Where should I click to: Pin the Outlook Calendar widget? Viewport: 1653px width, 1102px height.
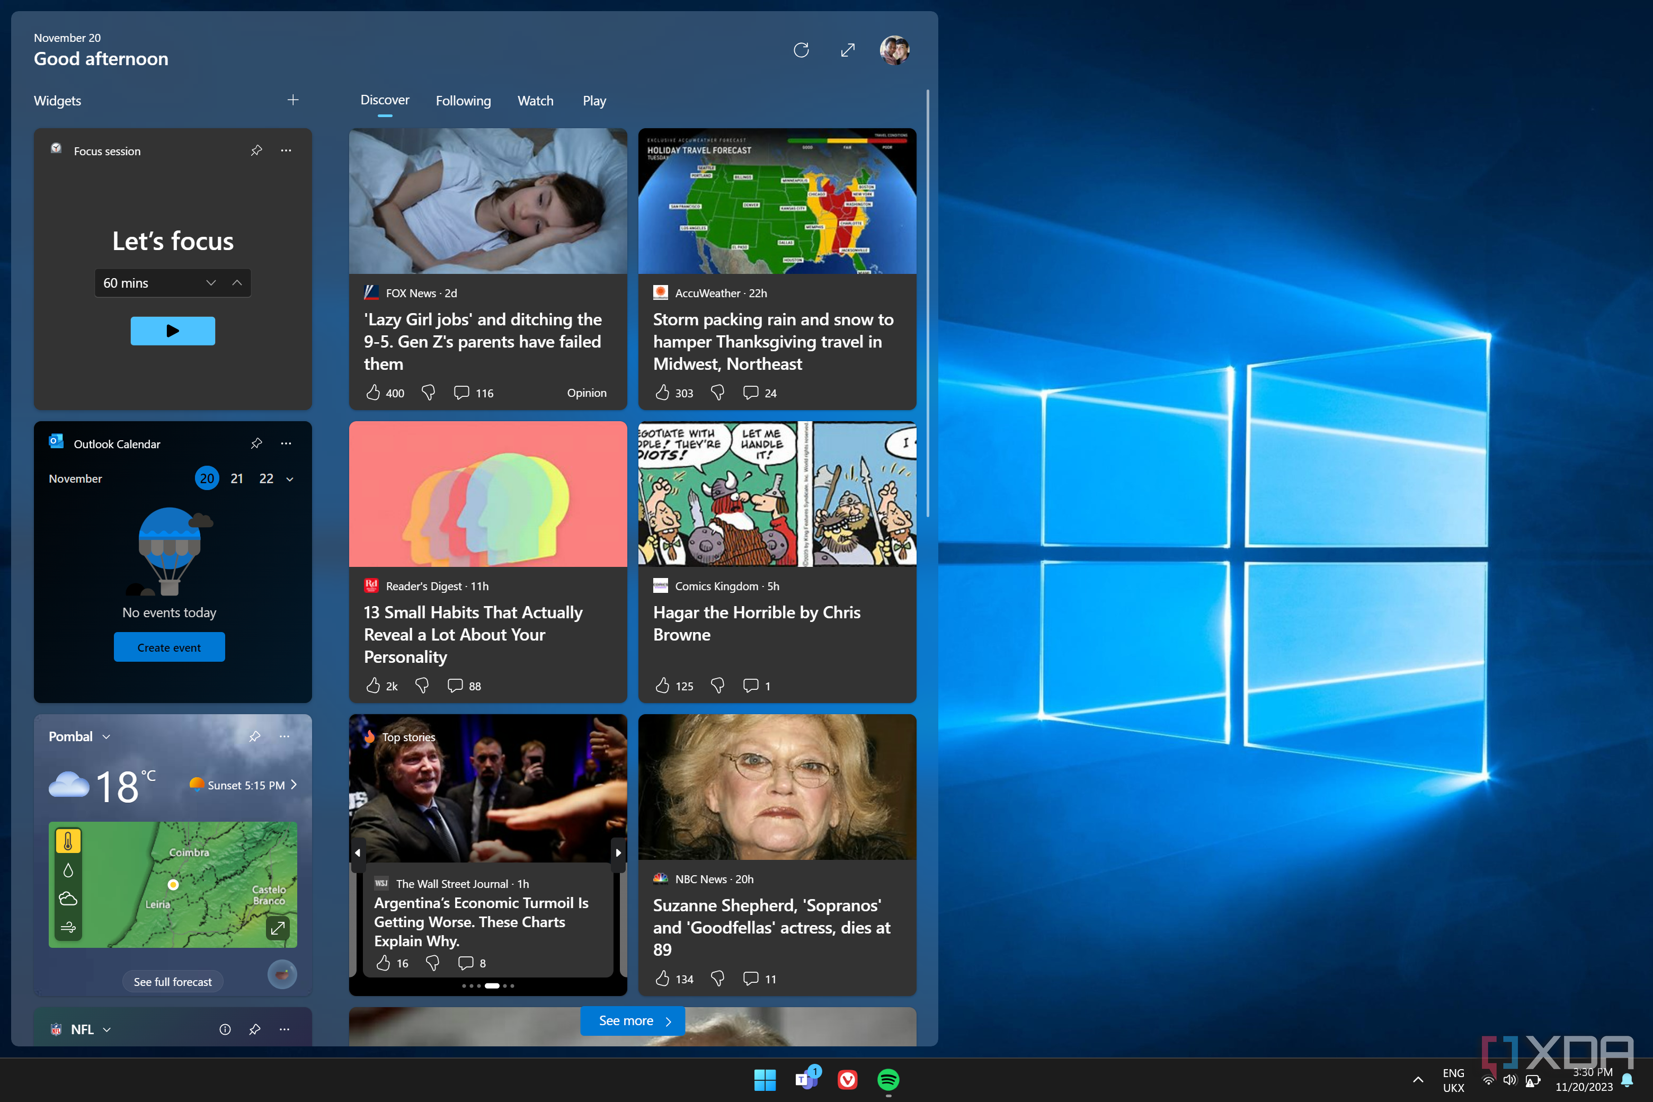pos(256,443)
